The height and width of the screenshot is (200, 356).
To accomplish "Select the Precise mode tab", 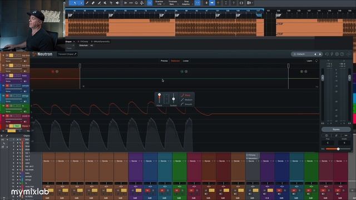I will (x=164, y=61).
